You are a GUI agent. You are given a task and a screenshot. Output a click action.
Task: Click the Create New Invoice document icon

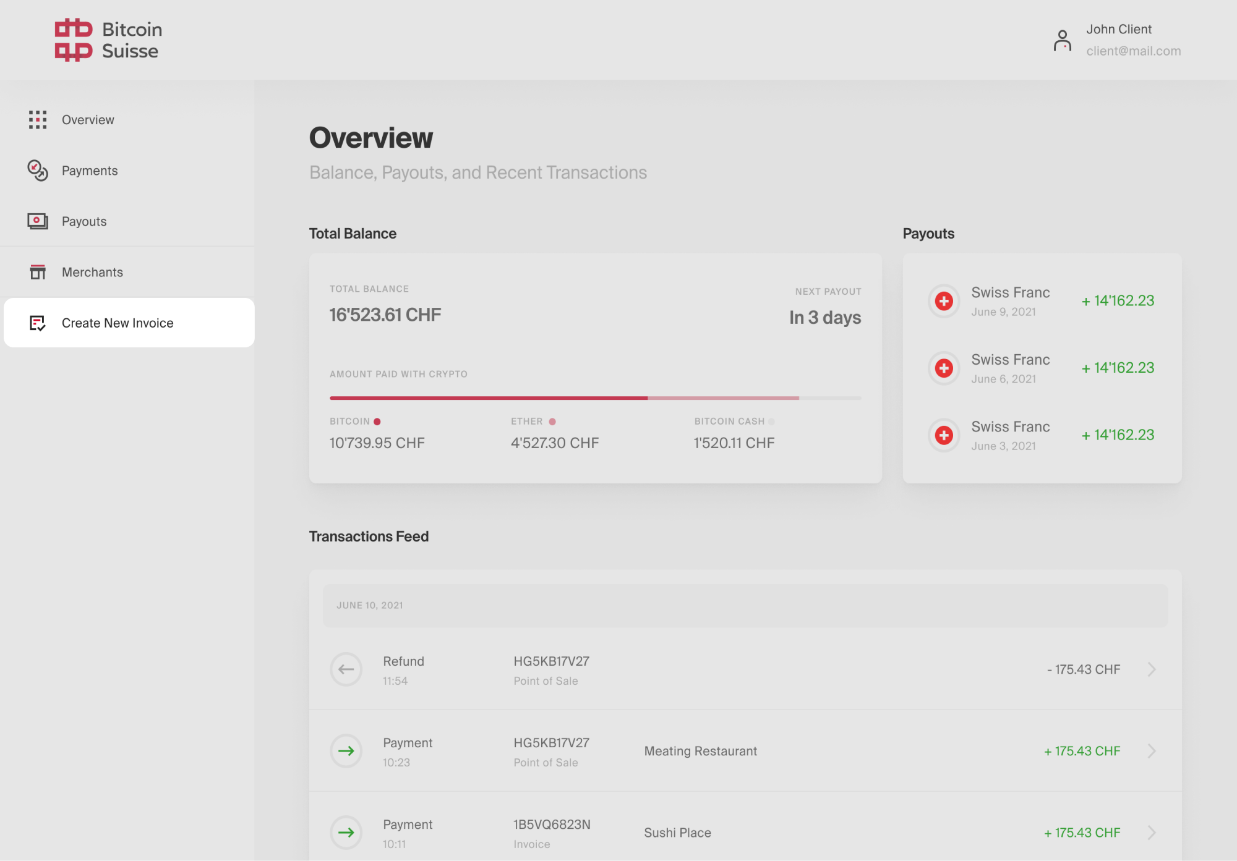pyautogui.click(x=38, y=322)
